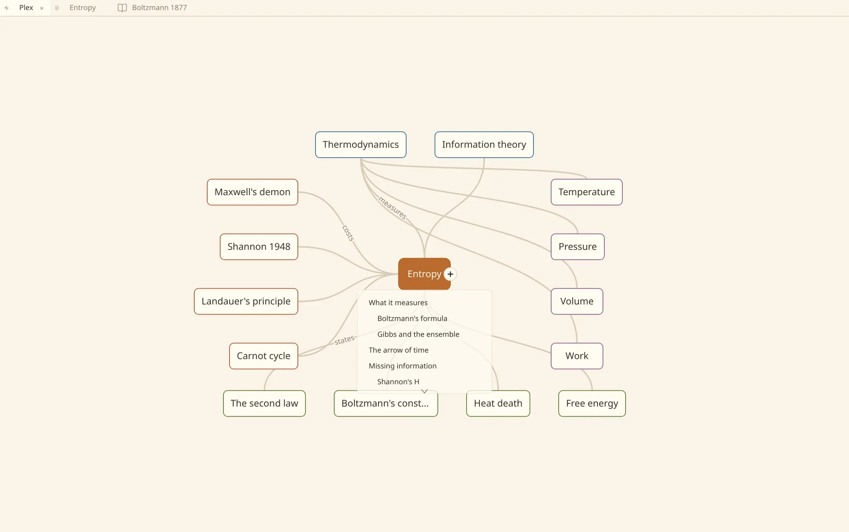Open the Information theory node
The image size is (849, 532).
484,145
